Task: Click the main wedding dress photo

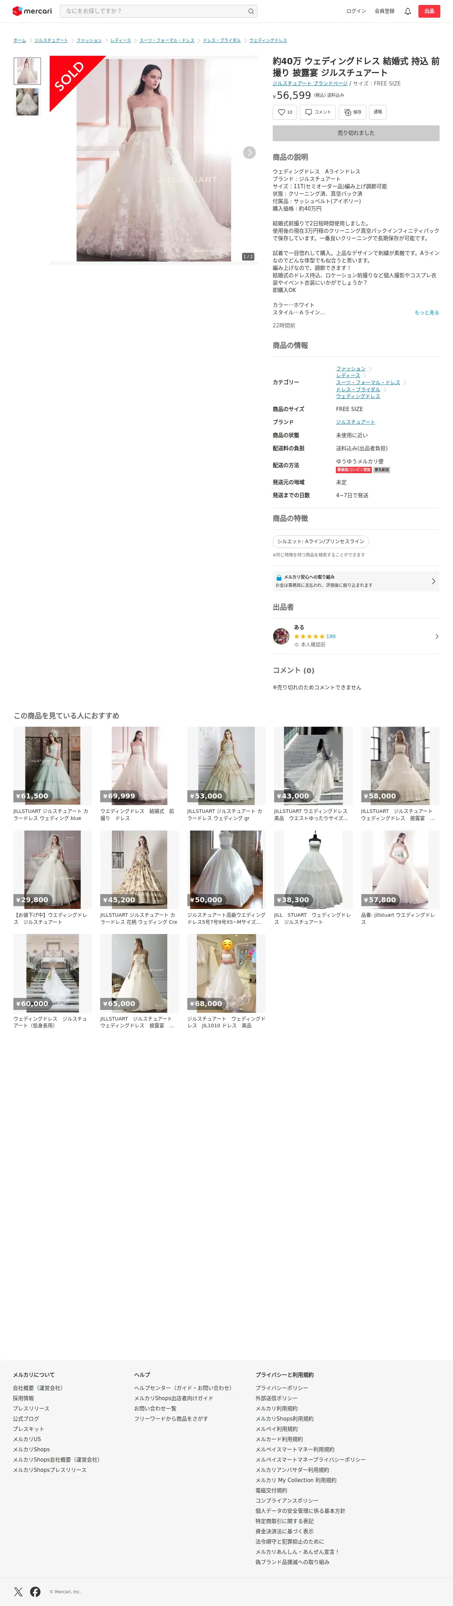Action: coord(154,160)
